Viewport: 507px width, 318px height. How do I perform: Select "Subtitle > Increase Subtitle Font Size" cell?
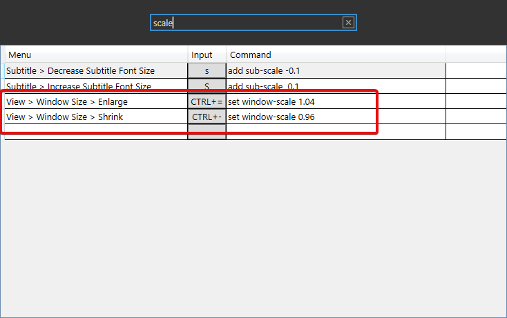point(96,86)
